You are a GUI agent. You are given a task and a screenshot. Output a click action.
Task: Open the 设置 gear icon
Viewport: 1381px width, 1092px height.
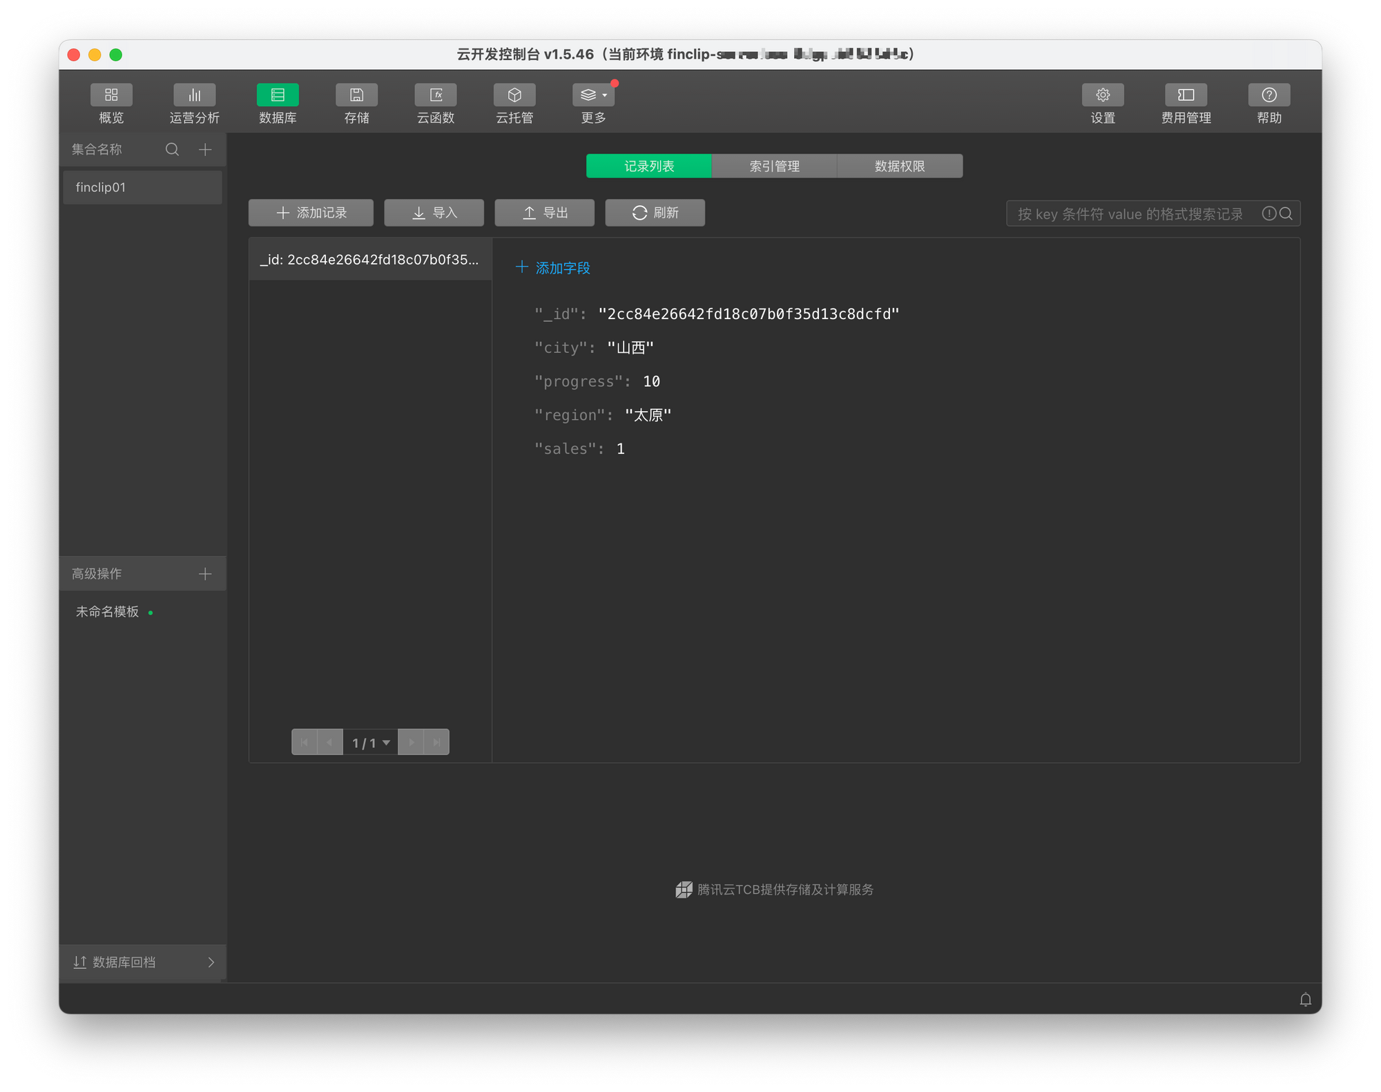coord(1103,95)
